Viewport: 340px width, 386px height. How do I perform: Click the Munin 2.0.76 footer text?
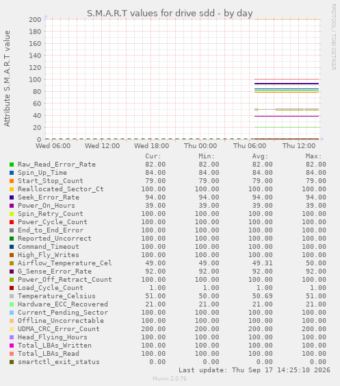pos(170,378)
